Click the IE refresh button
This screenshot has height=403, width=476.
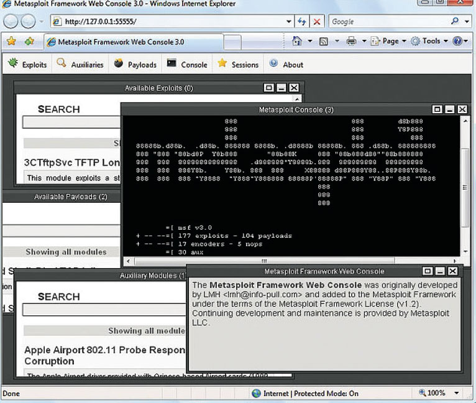tap(302, 21)
